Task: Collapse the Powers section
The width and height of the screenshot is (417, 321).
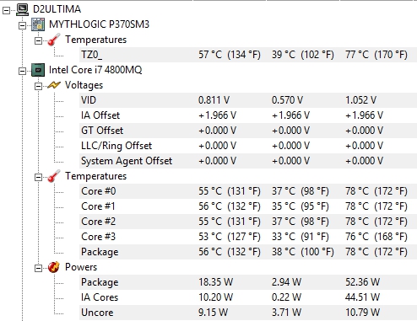Action: pos(38,269)
